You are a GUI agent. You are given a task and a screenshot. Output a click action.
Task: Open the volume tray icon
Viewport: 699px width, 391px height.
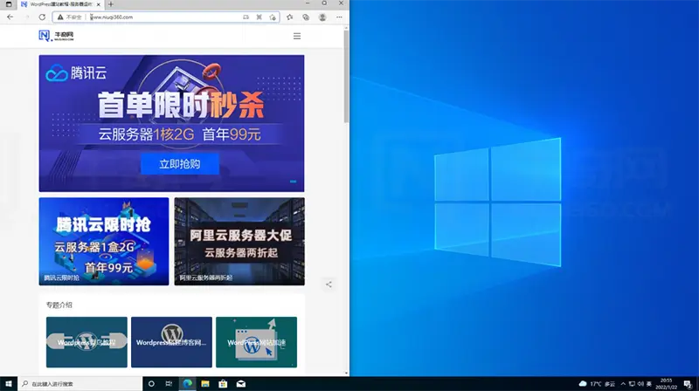coord(640,383)
